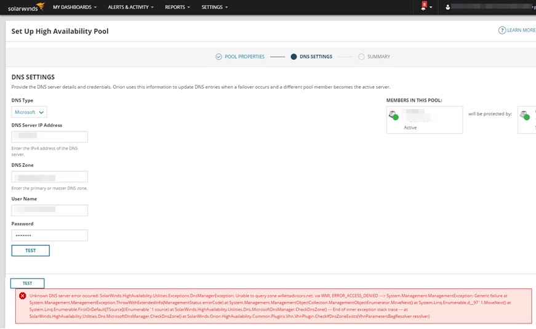Click the SolarWinds logo
Screen dimensions: 536x329
point(26,7)
